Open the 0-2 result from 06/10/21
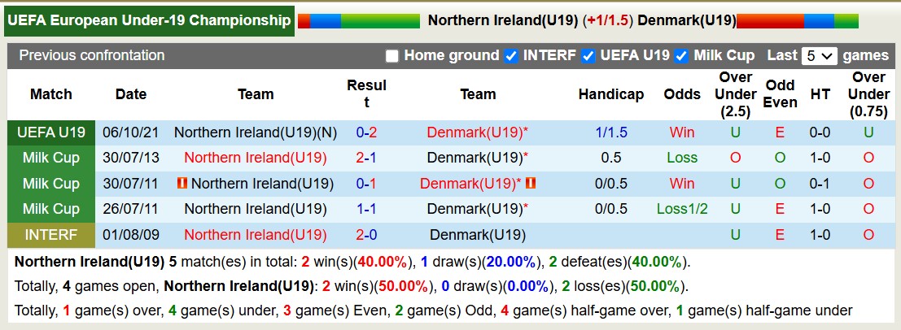This screenshot has height=330, width=901. (366, 132)
